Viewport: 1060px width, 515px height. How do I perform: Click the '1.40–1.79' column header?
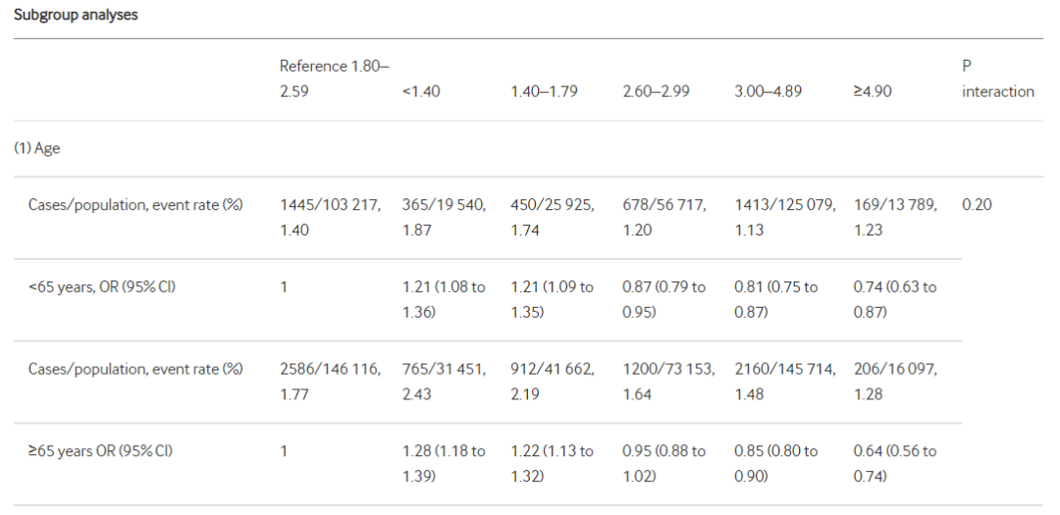pos(544,91)
